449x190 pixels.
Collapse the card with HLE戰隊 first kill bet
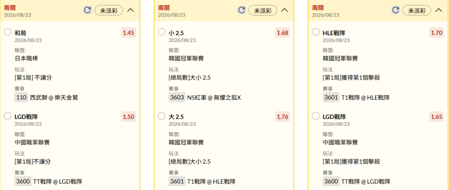[x=439, y=10]
